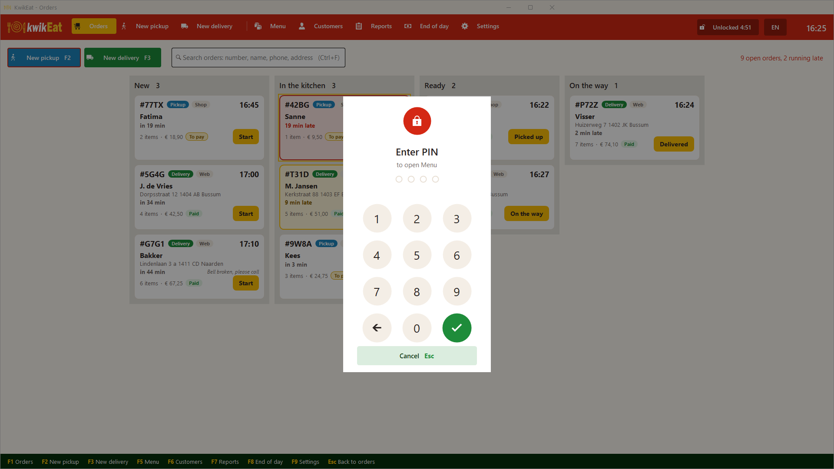The width and height of the screenshot is (834, 469).
Task: Click the blue New pickup F2 button
Action: pos(44,58)
